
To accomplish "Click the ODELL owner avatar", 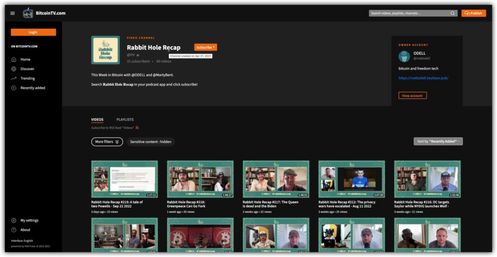I will pos(404,56).
